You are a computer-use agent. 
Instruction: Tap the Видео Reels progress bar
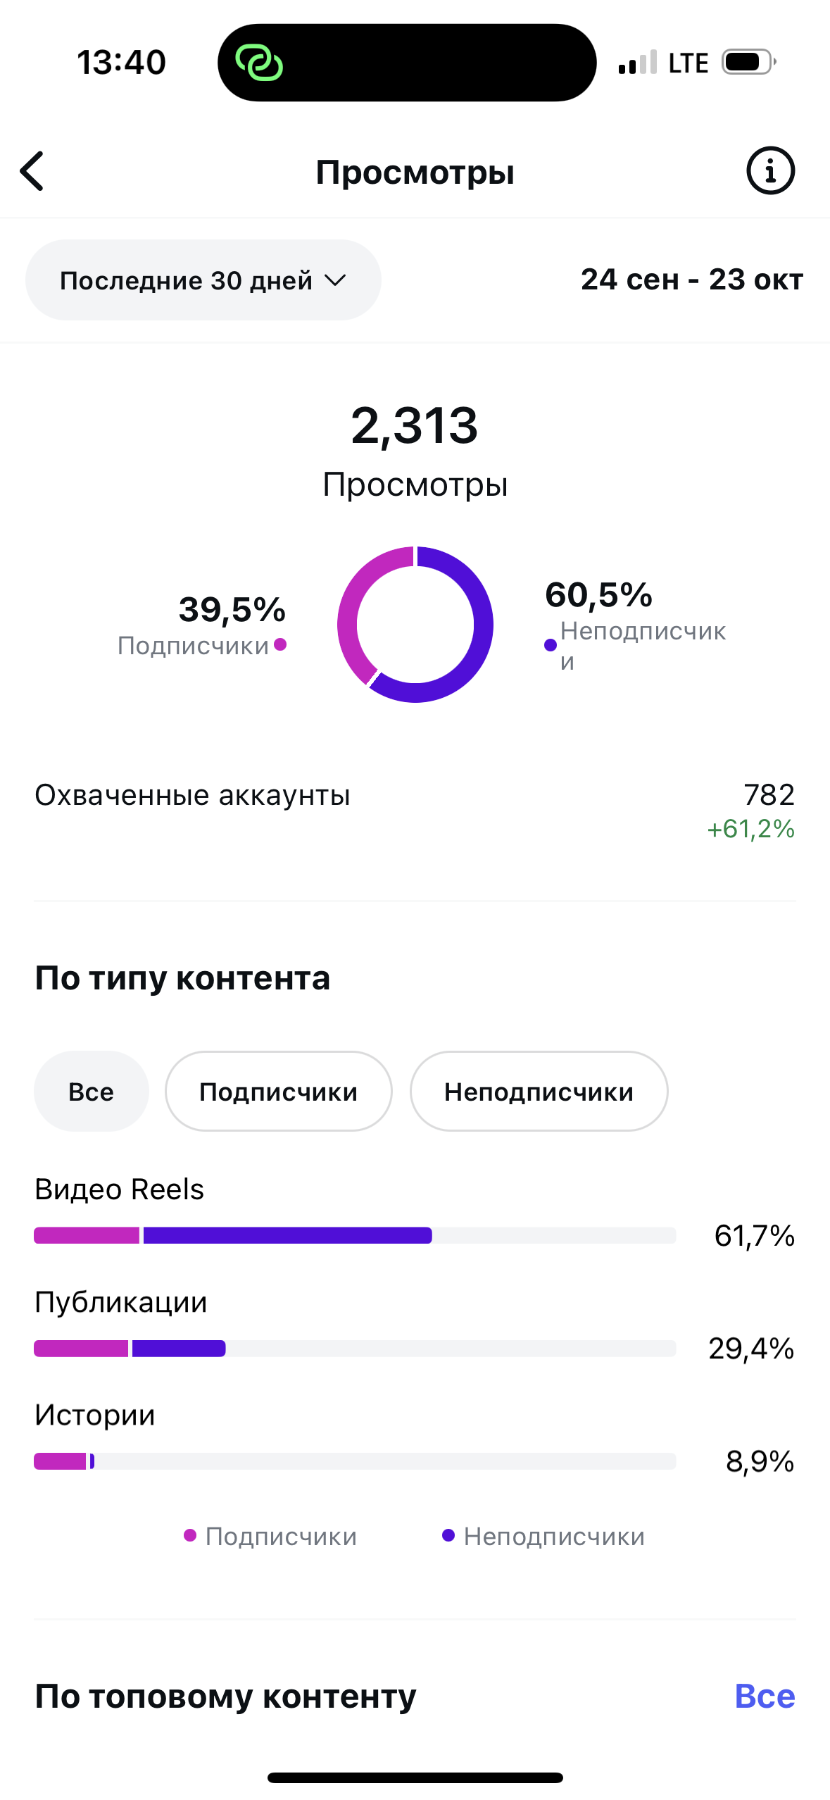point(355,1235)
